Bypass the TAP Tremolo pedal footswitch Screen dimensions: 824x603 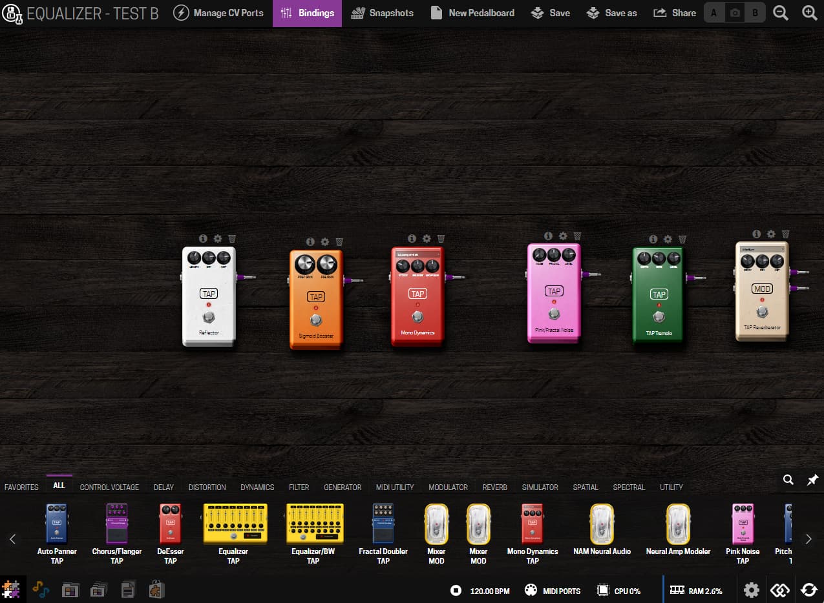click(659, 316)
